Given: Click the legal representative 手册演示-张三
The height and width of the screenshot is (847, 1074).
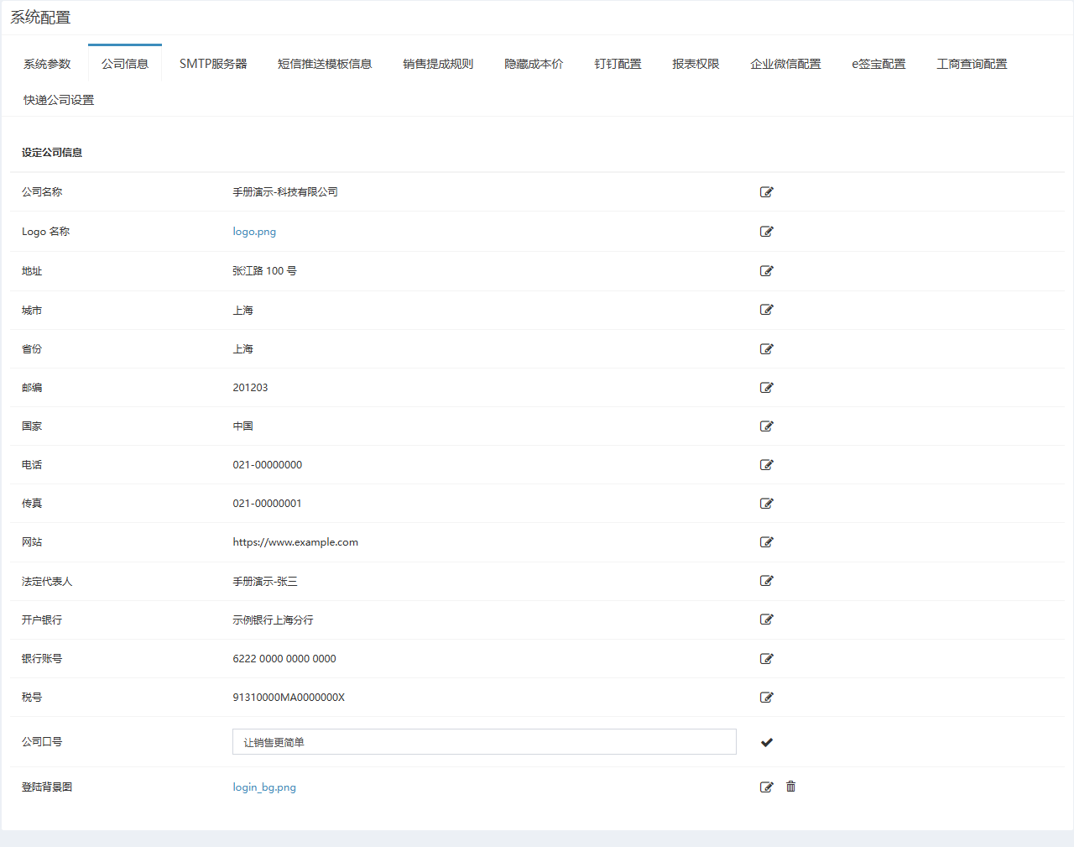Looking at the screenshot, I should point(265,582).
